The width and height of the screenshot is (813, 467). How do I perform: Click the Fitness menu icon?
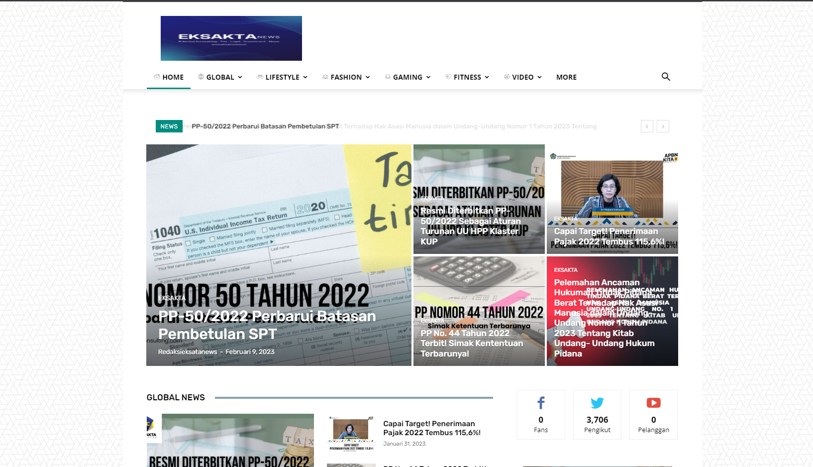pos(448,77)
